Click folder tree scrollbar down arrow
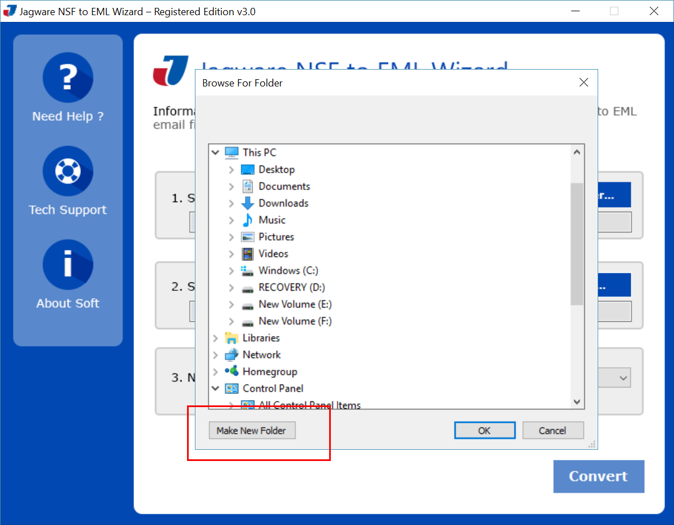 click(577, 401)
